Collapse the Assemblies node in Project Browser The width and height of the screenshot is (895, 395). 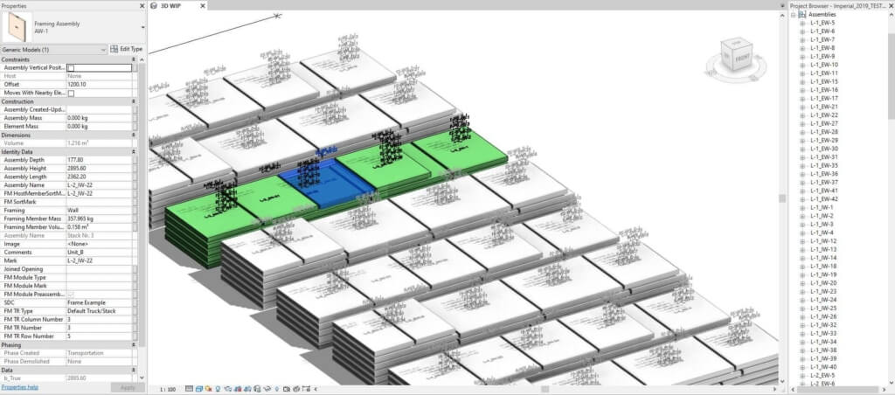tap(794, 14)
